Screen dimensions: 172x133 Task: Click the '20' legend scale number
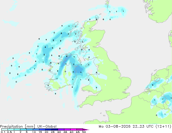(x=46, y=132)
